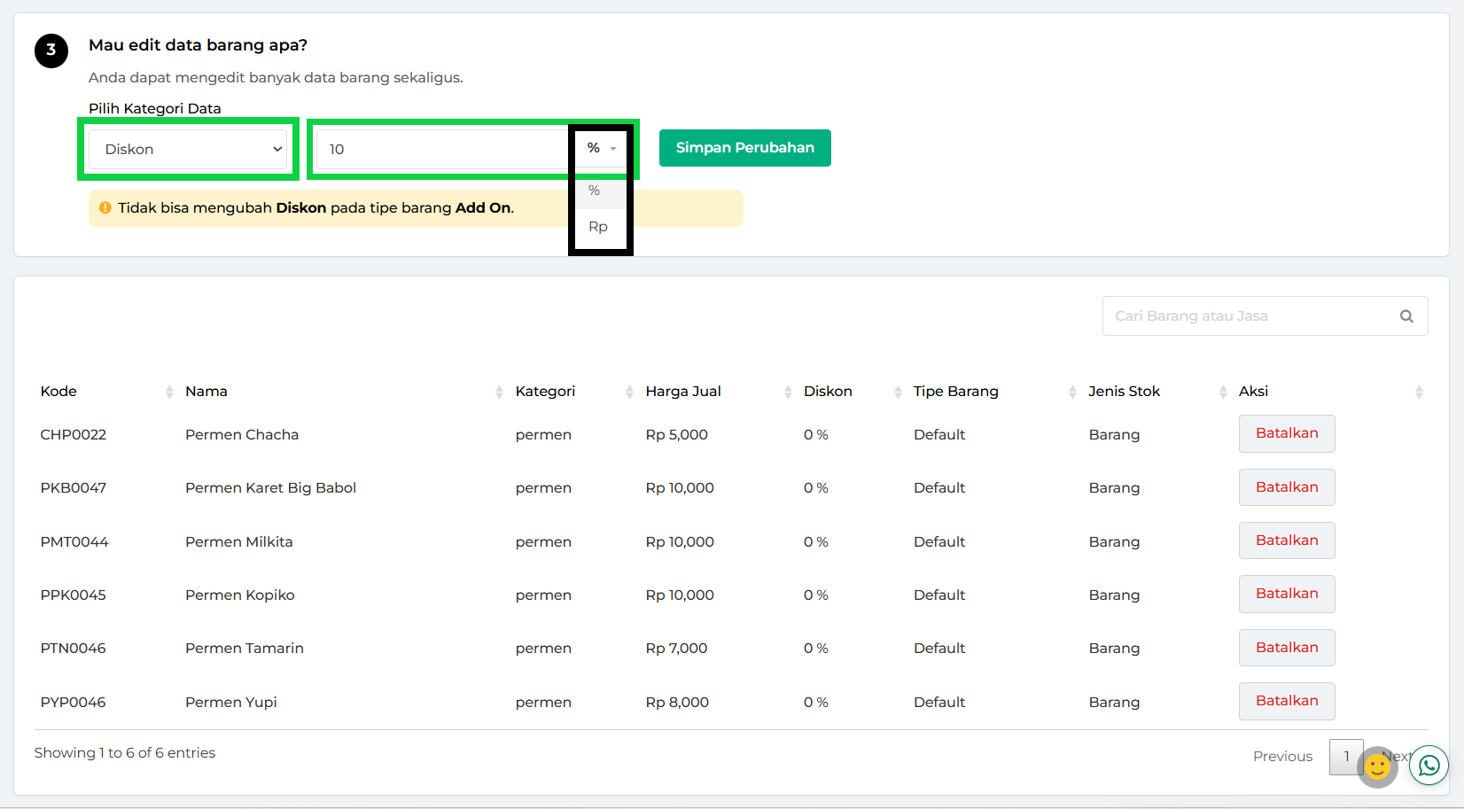The image size is (1464, 809).
Task: Go to Previous page
Action: point(1282,757)
